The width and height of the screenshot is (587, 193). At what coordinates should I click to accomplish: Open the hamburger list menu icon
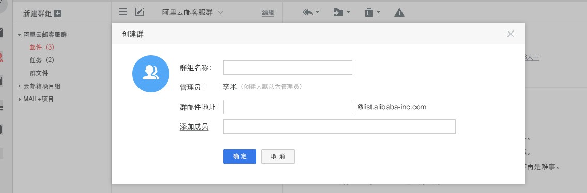(123, 12)
